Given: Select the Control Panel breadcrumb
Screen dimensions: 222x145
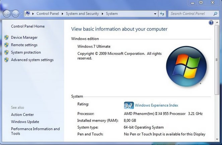Looking at the screenshot, I should [48, 14].
